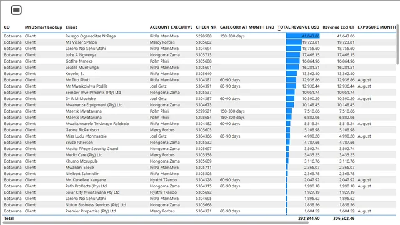Select client Mr MwaikoMwa Podile
400x225 pixels.
pyautogui.click(x=86, y=86)
